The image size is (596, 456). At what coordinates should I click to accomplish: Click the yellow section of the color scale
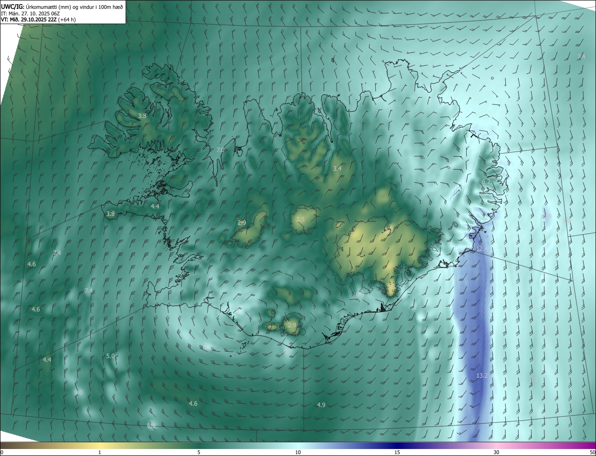(100, 445)
